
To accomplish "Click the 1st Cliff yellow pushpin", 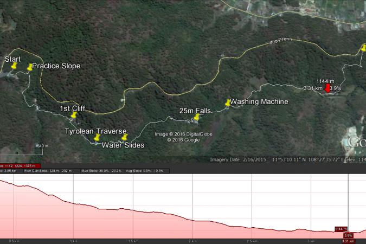I will [x=74, y=115].
